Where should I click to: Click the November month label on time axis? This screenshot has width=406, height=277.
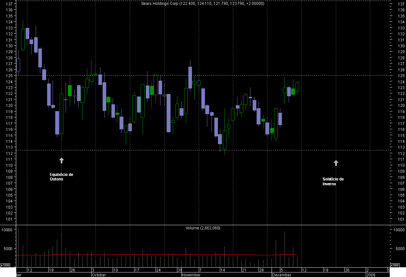pyautogui.click(x=191, y=275)
